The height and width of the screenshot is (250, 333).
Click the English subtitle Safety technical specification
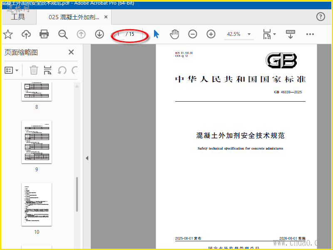point(240,148)
